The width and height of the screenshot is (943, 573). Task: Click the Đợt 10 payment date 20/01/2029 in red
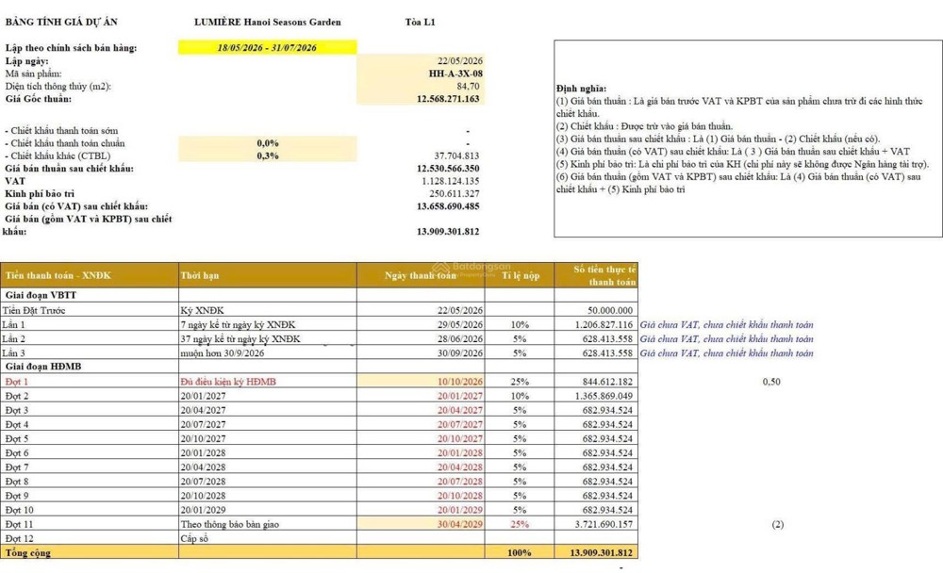coord(460,510)
